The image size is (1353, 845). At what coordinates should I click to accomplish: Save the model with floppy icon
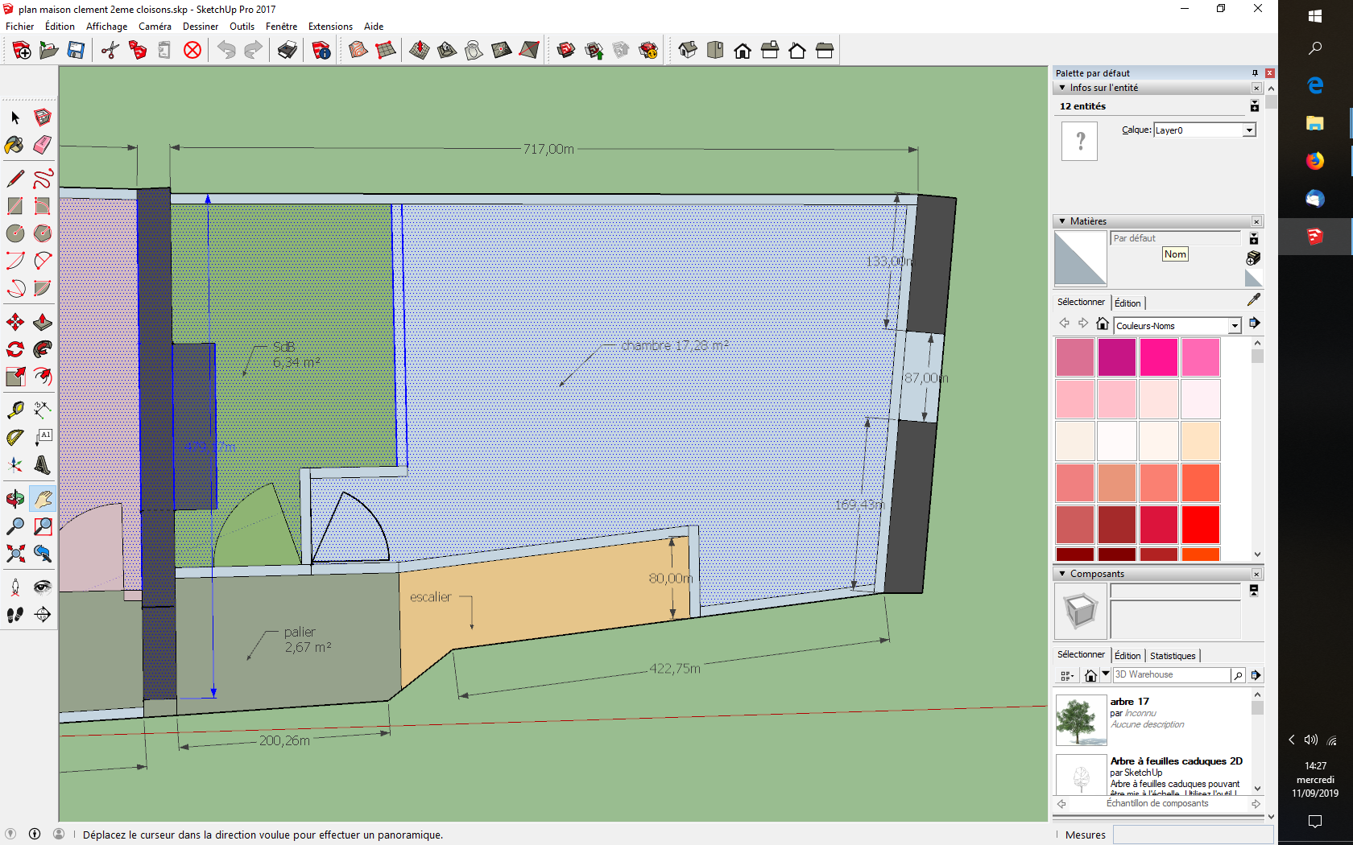(76, 51)
